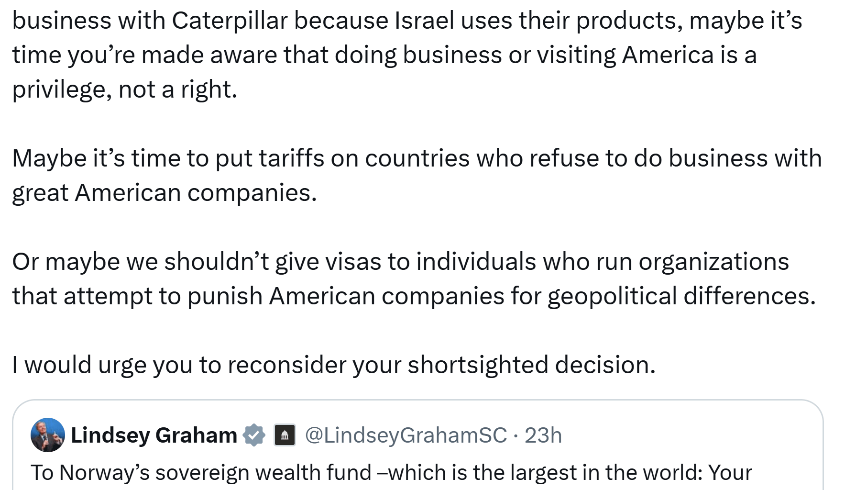Click the line starting "time you're made aware"

tap(384, 55)
